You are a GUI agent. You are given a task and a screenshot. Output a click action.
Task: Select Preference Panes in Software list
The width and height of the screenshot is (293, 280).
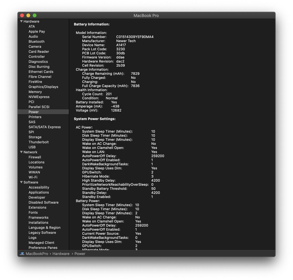click(43, 248)
